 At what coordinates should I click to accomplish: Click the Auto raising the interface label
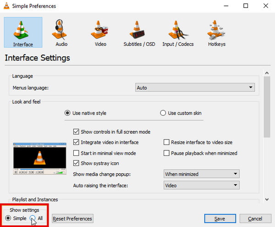(100, 185)
